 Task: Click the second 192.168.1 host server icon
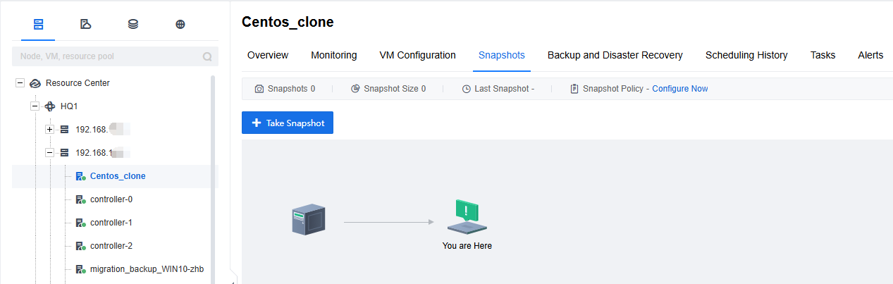pos(65,152)
